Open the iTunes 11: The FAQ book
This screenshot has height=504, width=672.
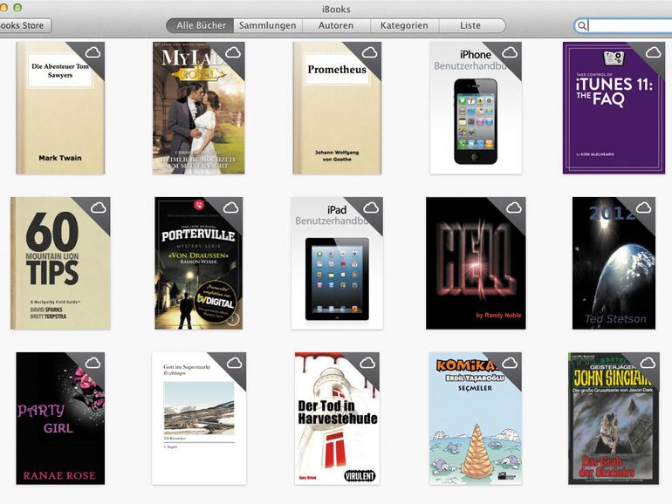click(x=614, y=108)
